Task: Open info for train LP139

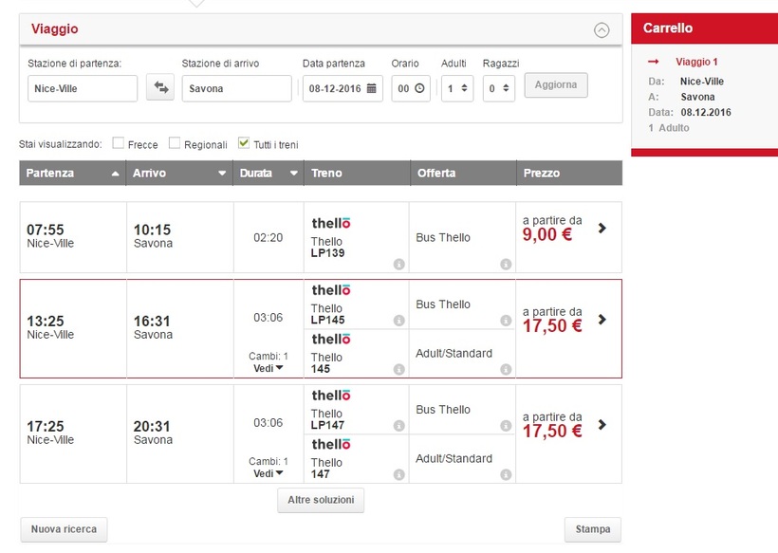Action: tap(398, 264)
